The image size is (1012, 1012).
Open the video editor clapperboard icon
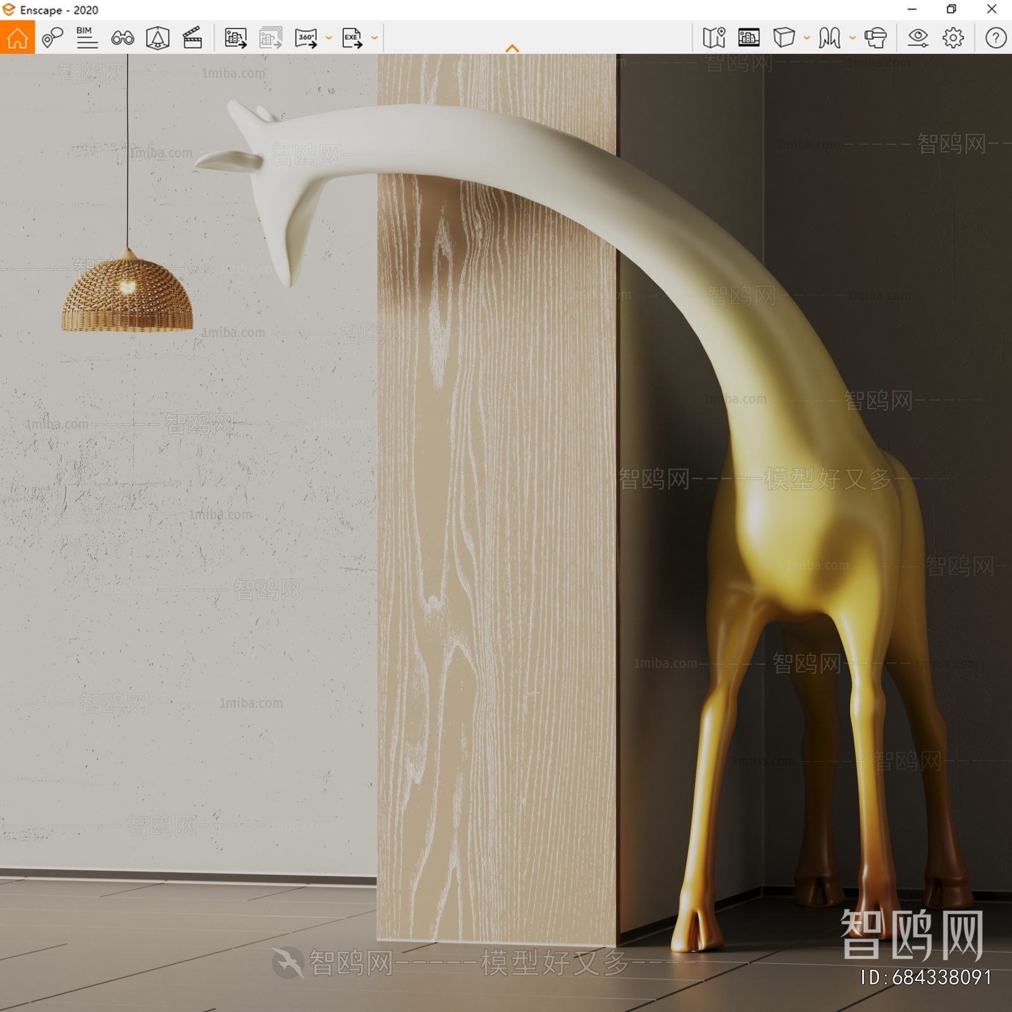click(x=192, y=38)
